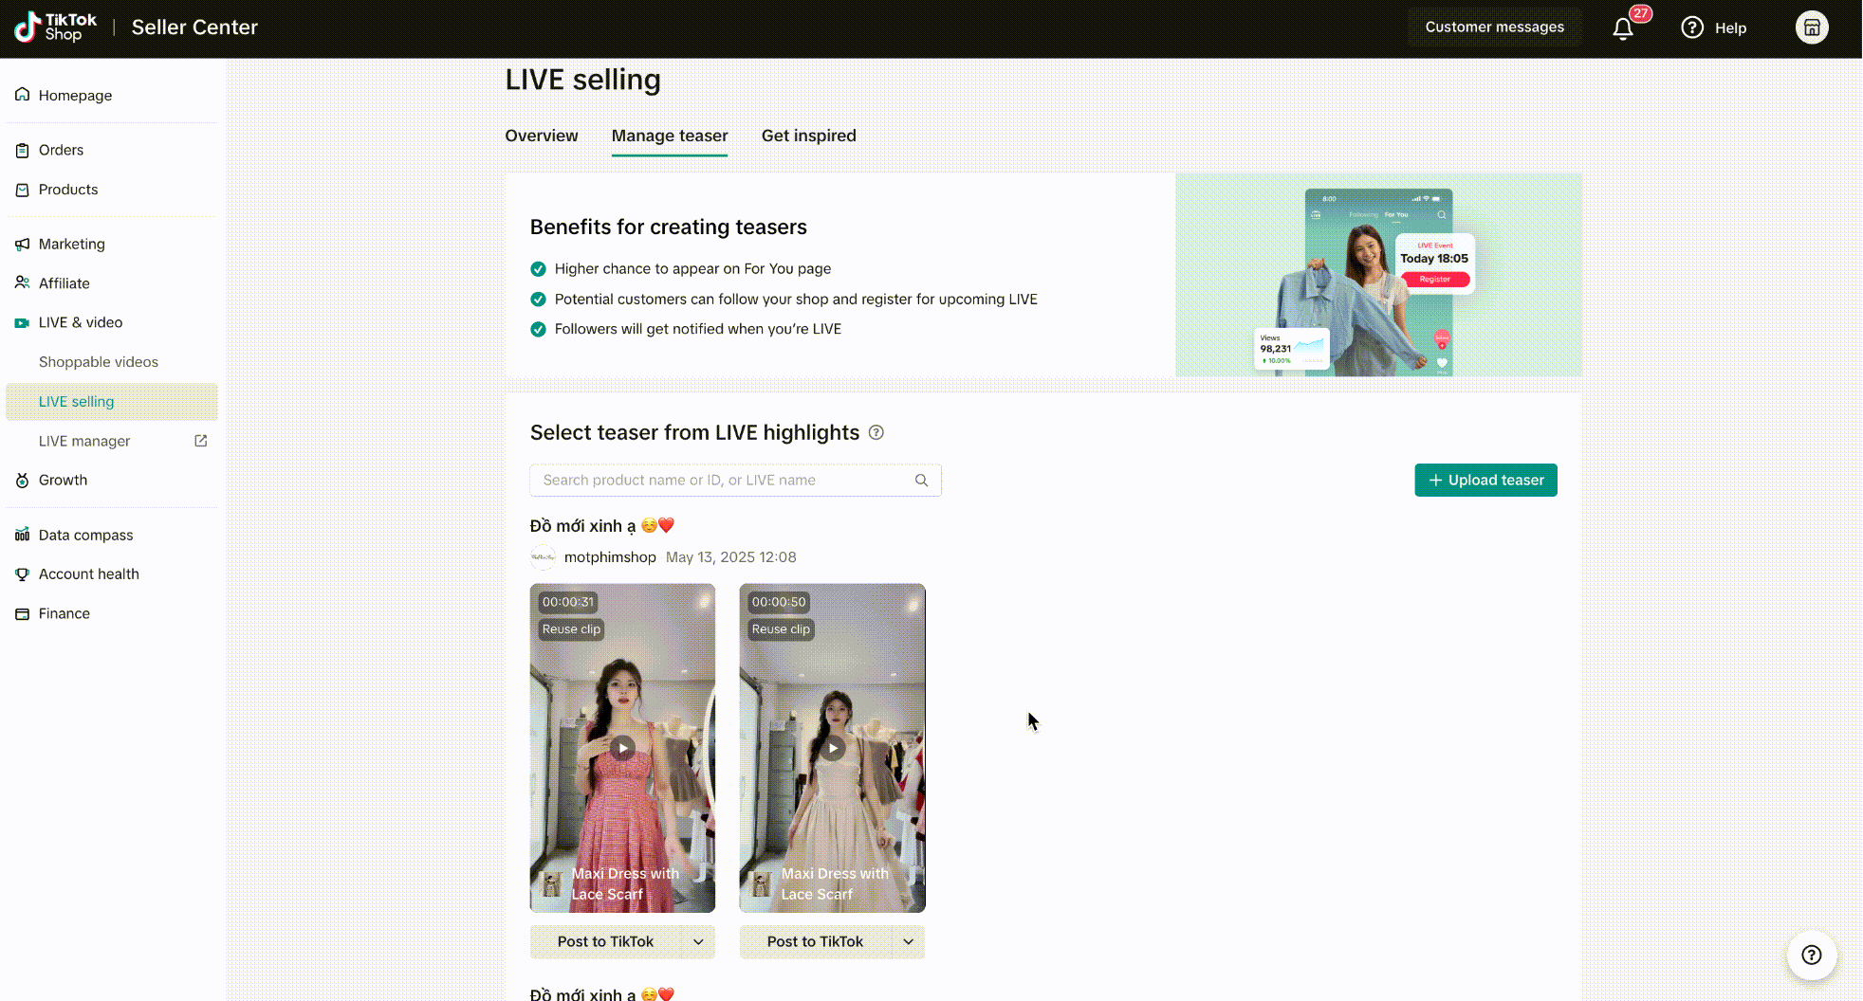Focus the teaser search input field
1863x1001 pixels.
[x=721, y=481]
